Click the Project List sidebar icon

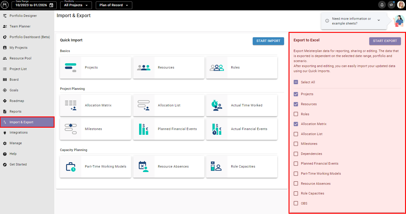pyautogui.click(x=5, y=69)
